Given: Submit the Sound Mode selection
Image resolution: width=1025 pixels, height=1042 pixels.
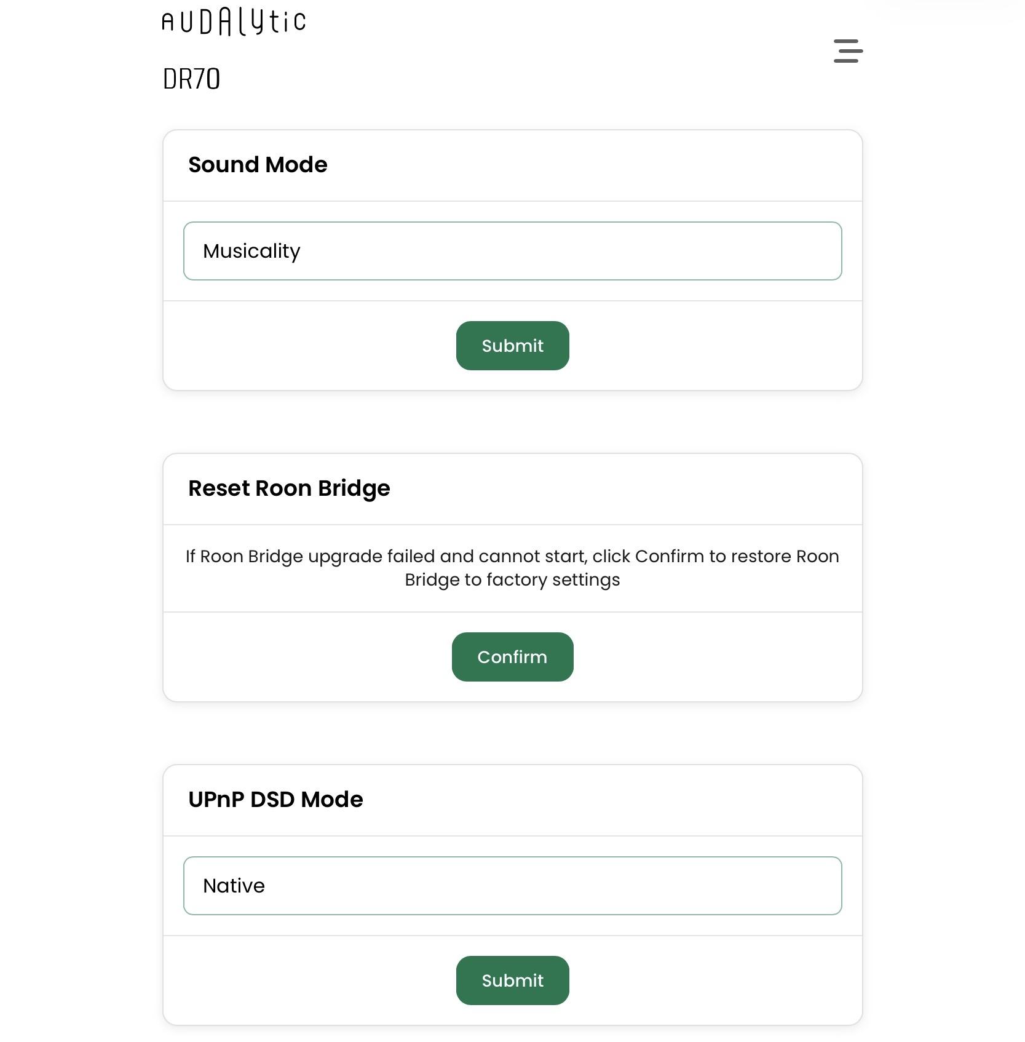Looking at the screenshot, I should [512, 346].
